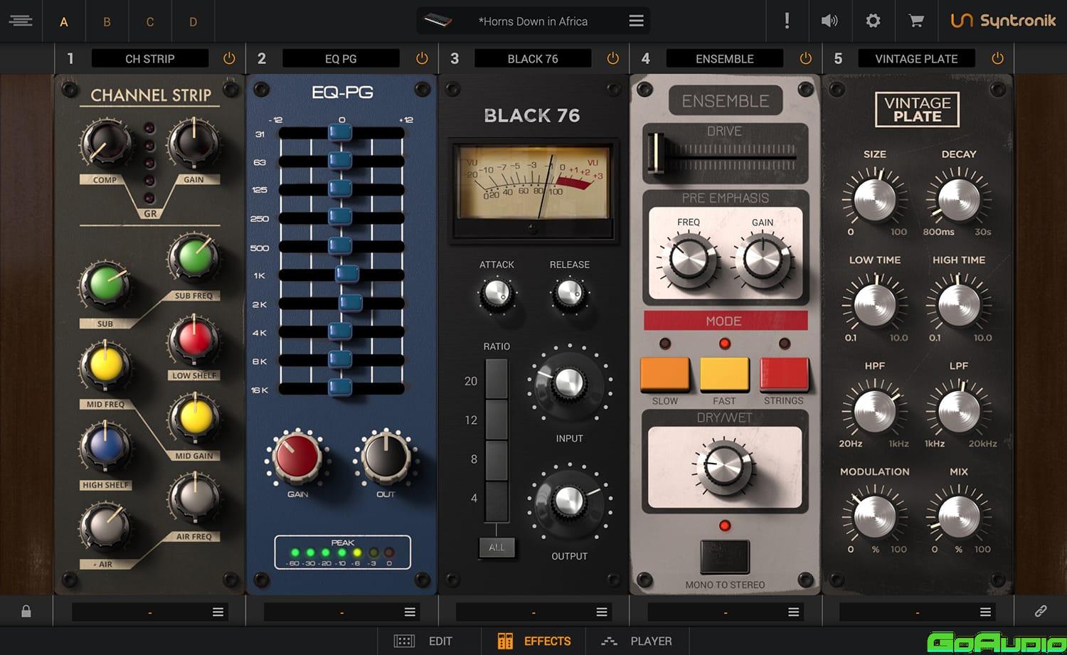Select the red STRINGS mode button
The image size is (1067, 655).
[x=784, y=374]
